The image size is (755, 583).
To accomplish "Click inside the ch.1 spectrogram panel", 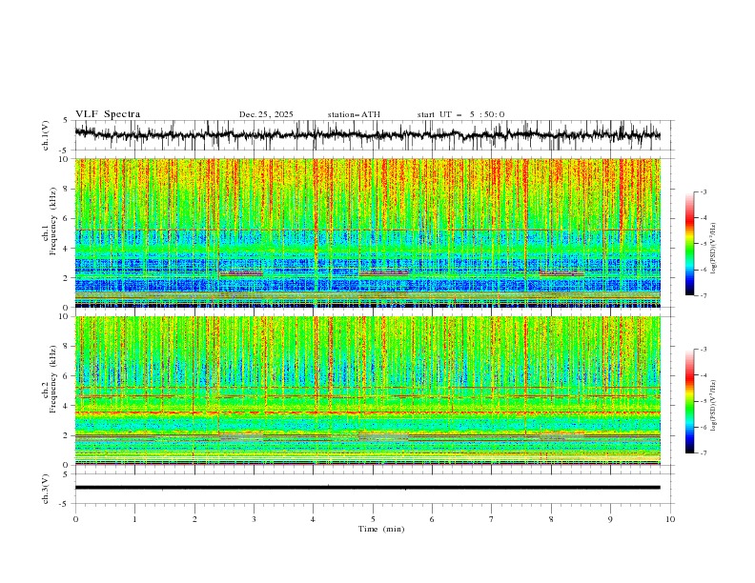I will pyautogui.click(x=367, y=232).
